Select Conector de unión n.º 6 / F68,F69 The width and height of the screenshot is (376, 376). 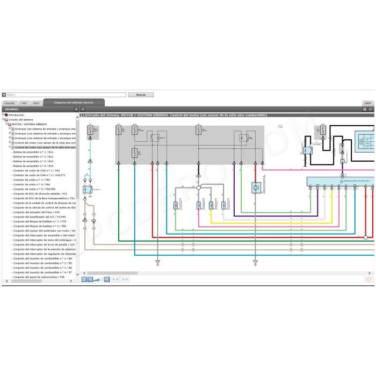pos(34,189)
